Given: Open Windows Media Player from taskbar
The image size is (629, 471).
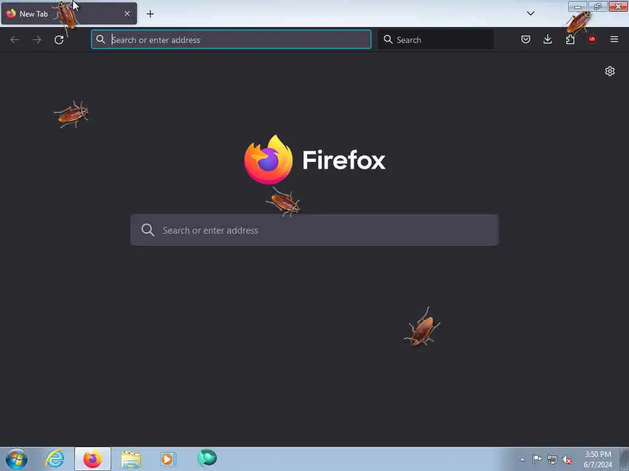Looking at the screenshot, I should pos(168,459).
